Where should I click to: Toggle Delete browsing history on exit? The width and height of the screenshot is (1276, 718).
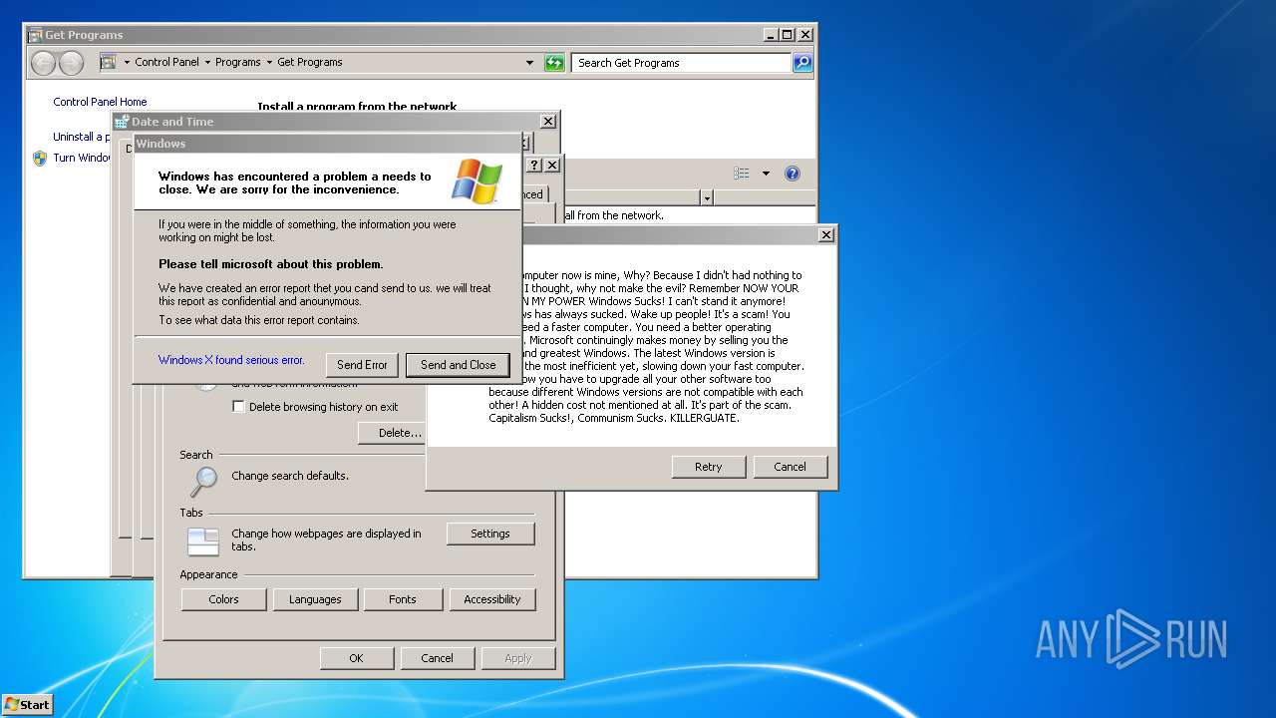(x=238, y=407)
